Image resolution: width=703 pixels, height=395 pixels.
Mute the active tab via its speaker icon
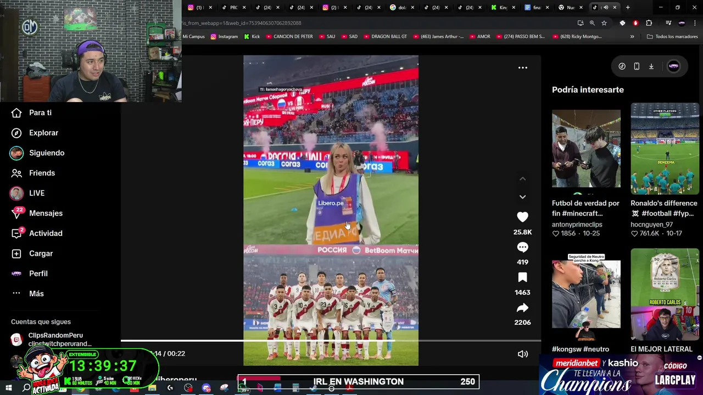(605, 7)
